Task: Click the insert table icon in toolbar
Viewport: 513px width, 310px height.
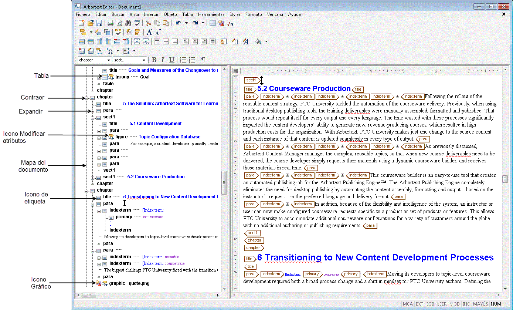Action: tap(213, 23)
